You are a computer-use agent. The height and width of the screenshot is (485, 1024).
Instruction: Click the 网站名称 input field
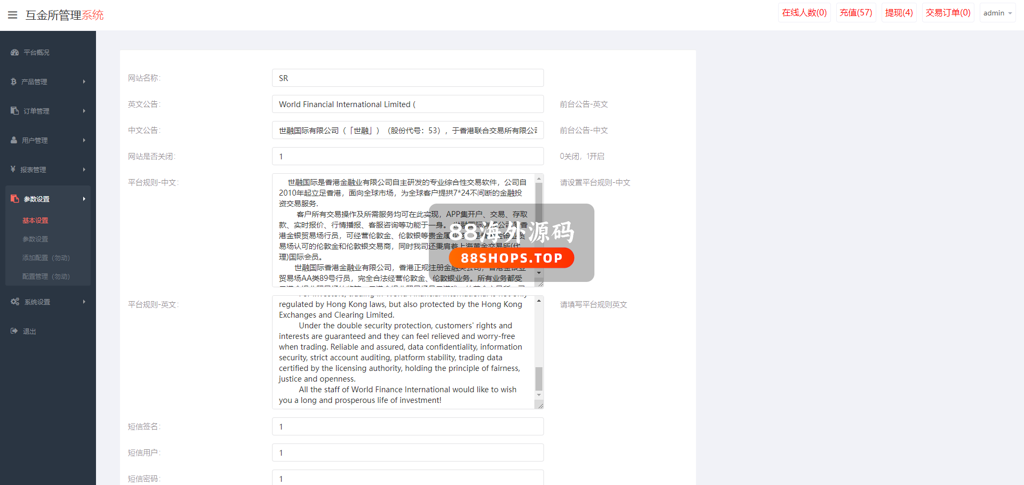coord(407,78)
